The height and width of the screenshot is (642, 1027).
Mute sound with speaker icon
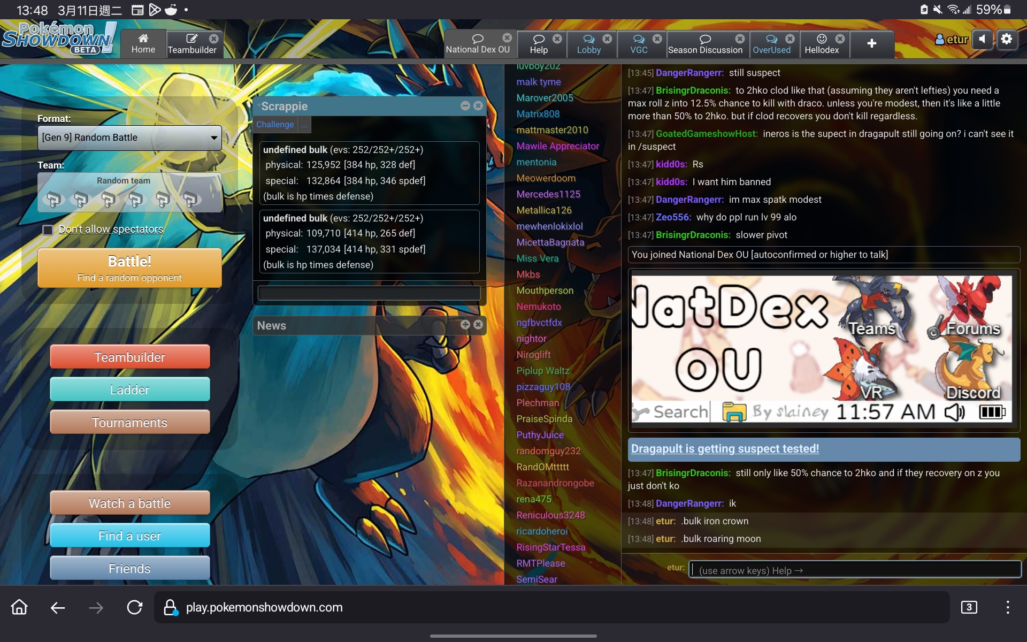click(x=982, y=39)
